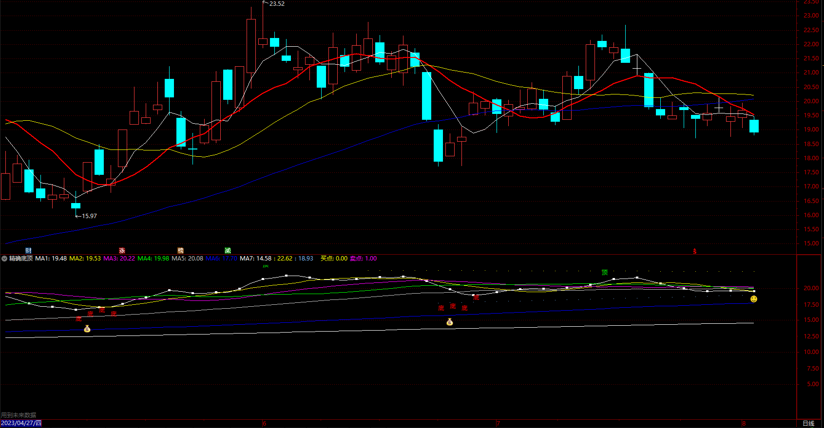Screen dimensions: 824x428
Task: Select the green MA4: 19.98 value
Action: click(x=153, y=259)
